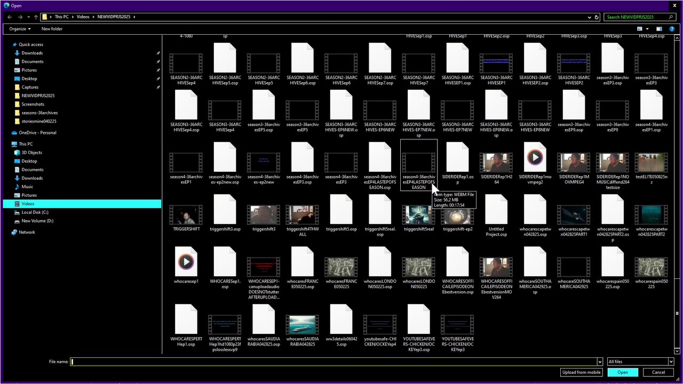Screen dimensions: 683x384
Task: Select the Untitled Project.osp file
Action: point(496,209)
